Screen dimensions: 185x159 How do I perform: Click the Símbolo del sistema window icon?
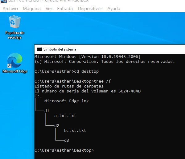tap(39, 49)
